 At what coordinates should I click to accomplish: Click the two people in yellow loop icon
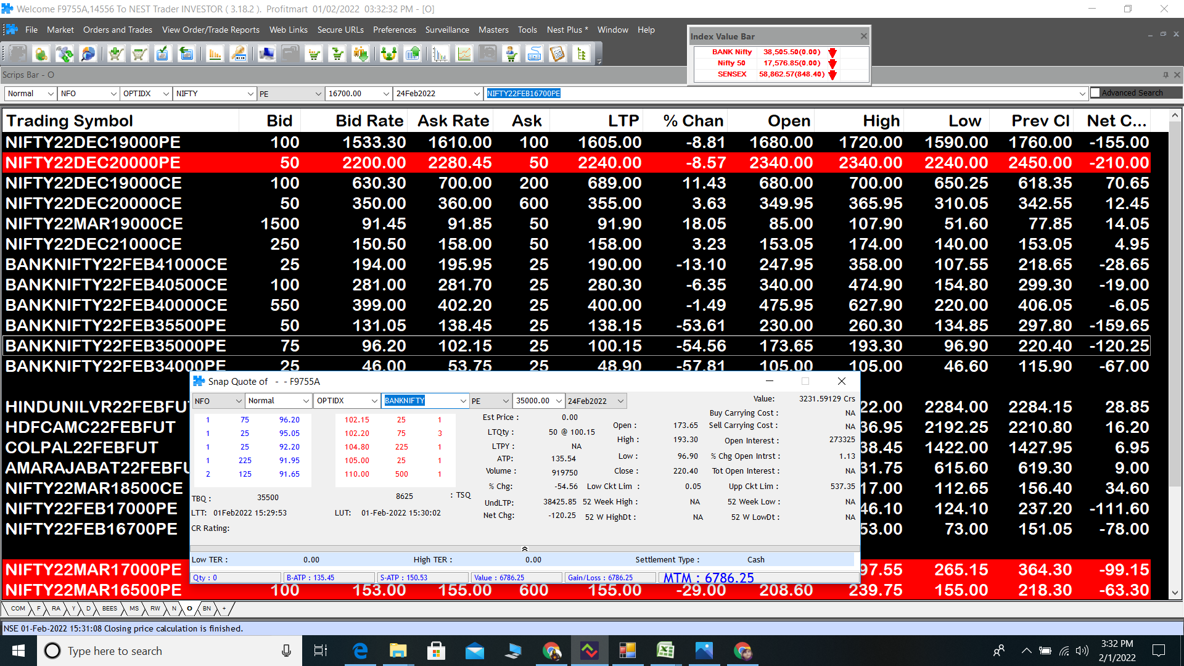[x=389, y=54]
